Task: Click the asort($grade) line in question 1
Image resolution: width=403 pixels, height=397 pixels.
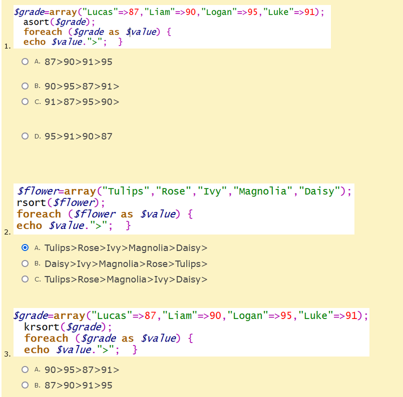Action: [59, 22]
